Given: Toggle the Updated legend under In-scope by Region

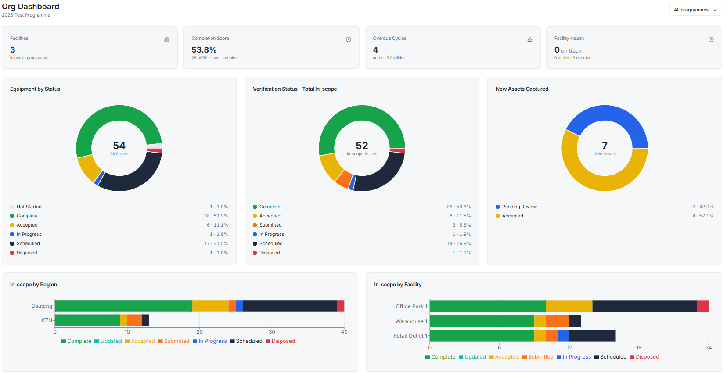Looking at the screenshot, I should [x=108, y=341].
